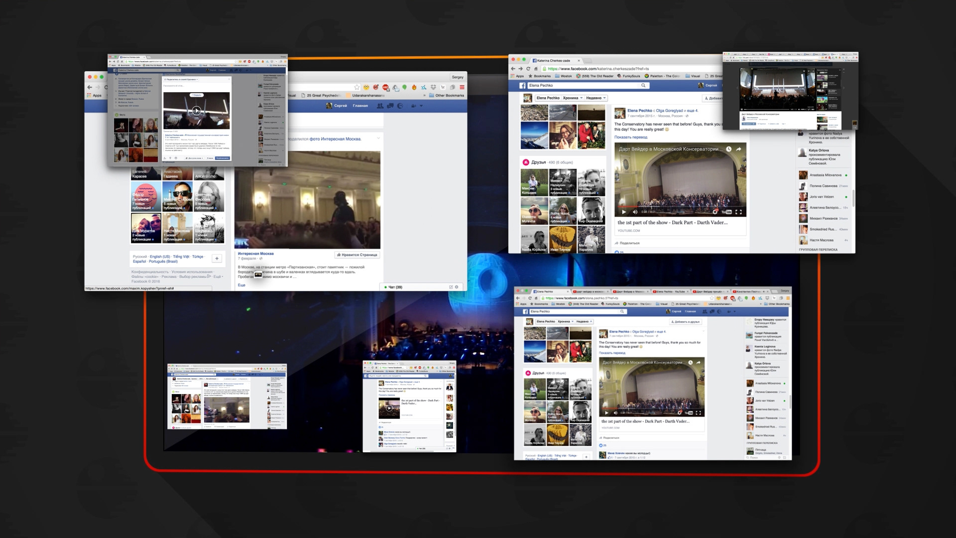Open Olga Goreglyad link in top-right window post

pos(669,111)
